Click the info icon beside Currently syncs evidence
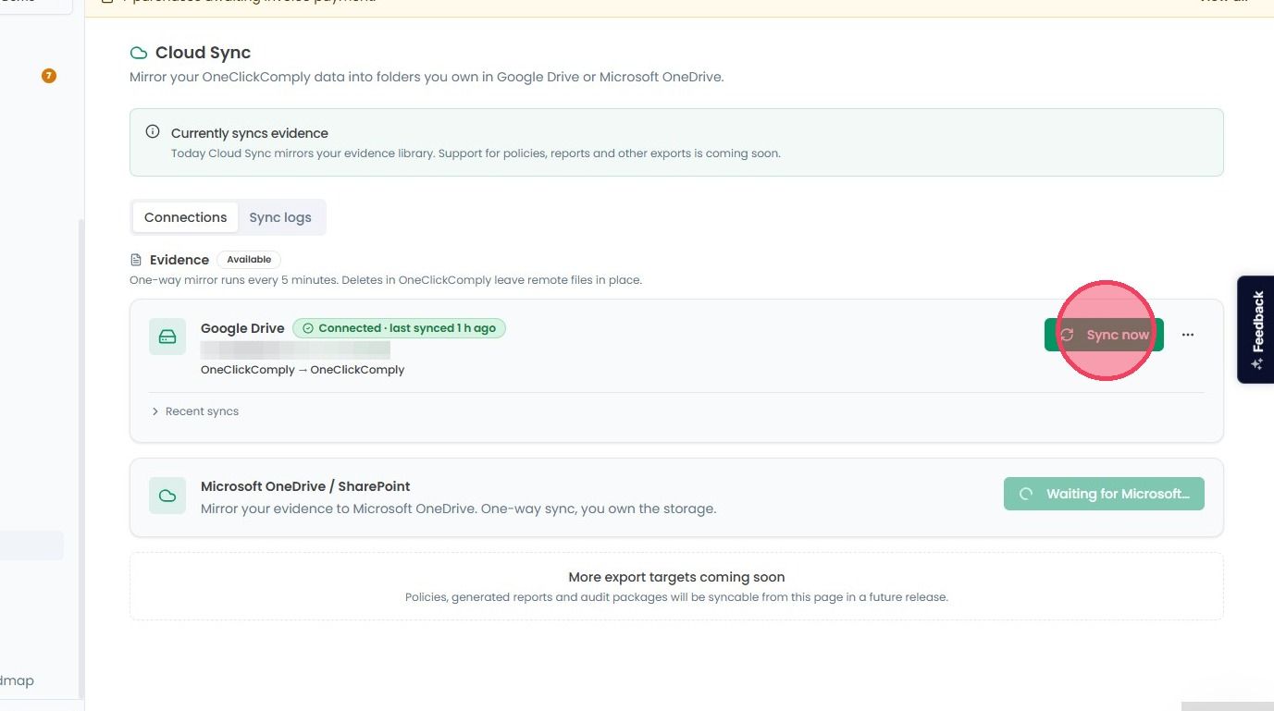The width and height of the screenshot is (1274, 711). [x=153, y=132]
